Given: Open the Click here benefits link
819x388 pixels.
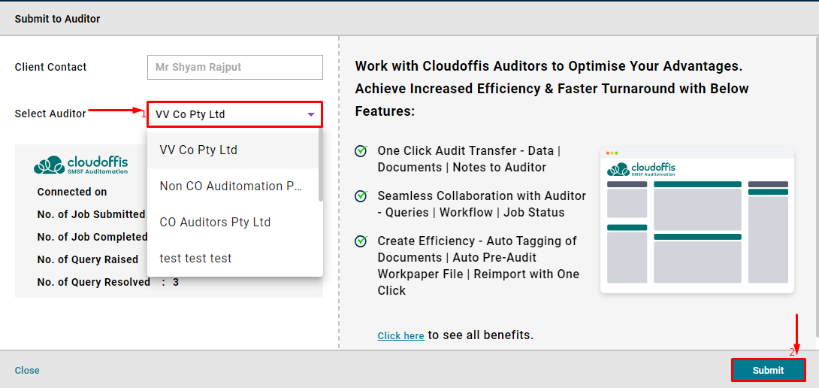Looking at the screenshot, I should point(400,335).
